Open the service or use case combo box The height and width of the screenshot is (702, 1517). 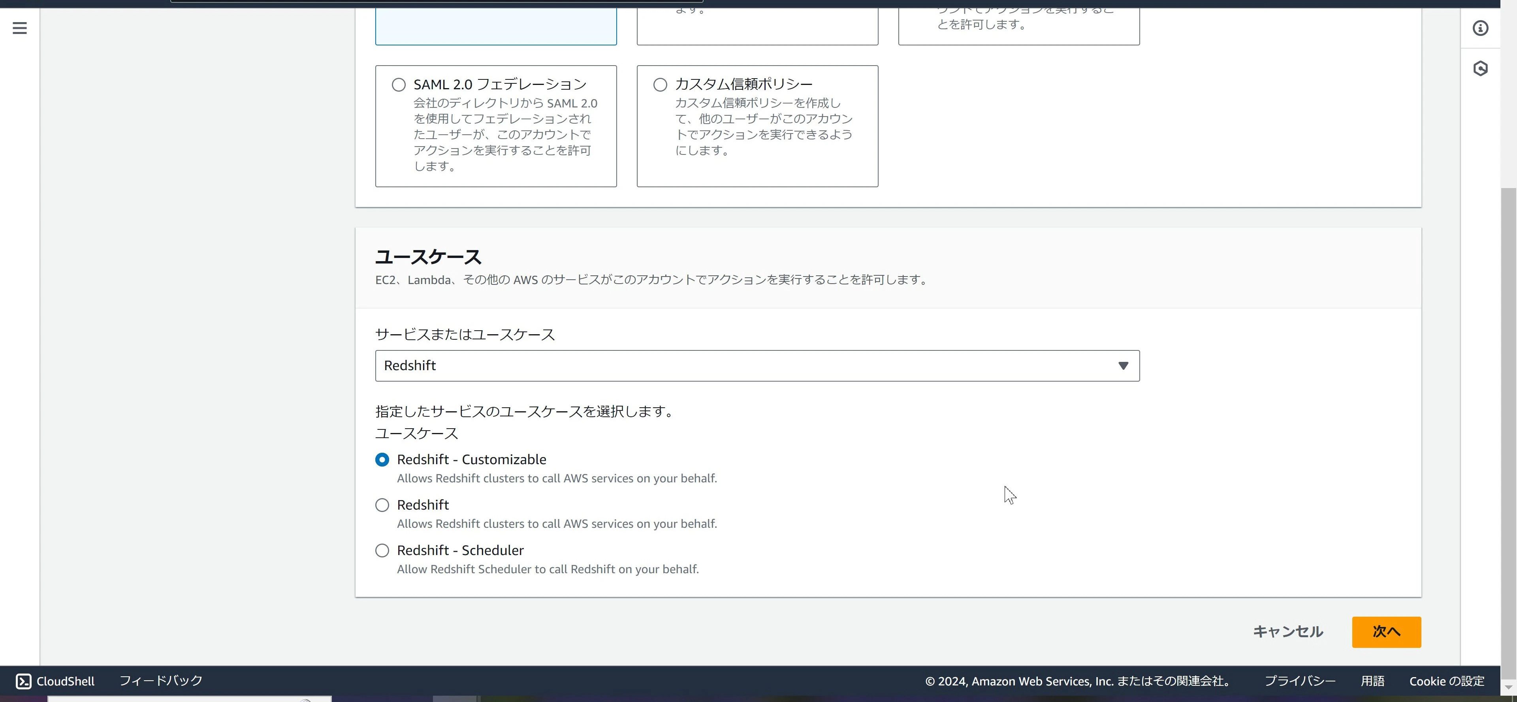[757, 366]
